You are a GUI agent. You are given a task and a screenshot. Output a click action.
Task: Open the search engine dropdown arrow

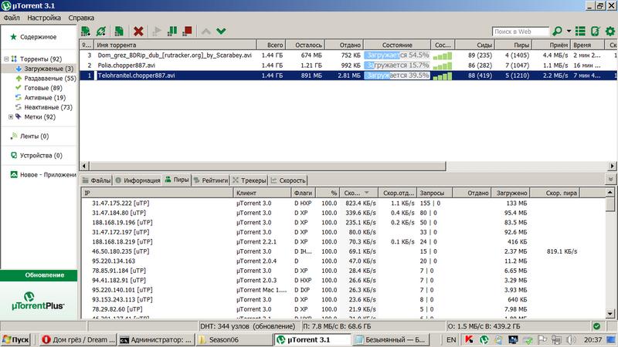coord(569,31)
